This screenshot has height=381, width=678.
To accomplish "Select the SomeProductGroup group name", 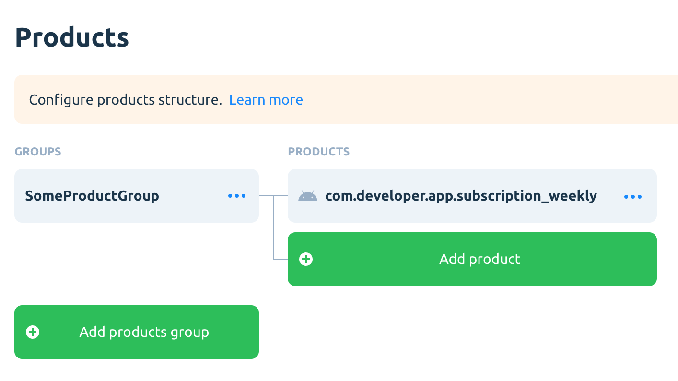I will [92, 196].
